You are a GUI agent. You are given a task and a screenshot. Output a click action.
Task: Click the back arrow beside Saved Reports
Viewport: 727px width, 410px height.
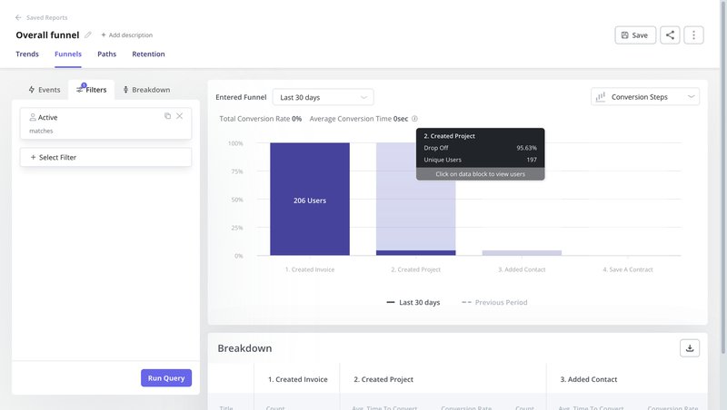click(18, 17)
